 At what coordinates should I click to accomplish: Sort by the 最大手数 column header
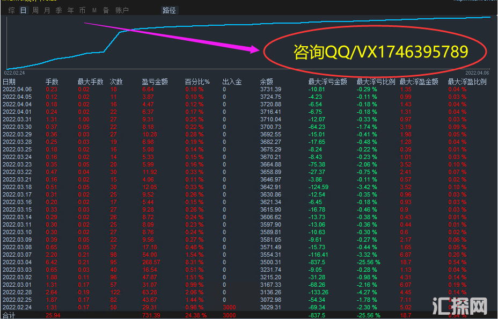pyautogui.click(x=91, y=82)
